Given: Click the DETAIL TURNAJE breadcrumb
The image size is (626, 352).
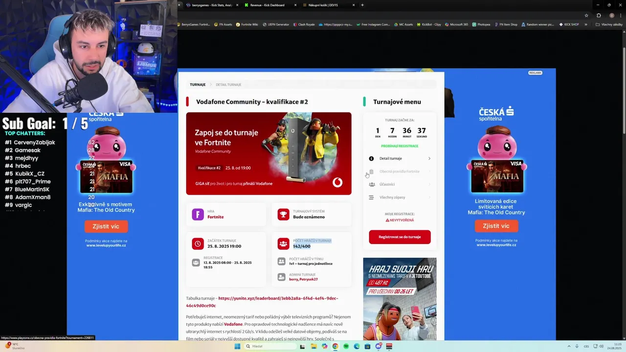Looking at the screenshot, I should (228, 85).
